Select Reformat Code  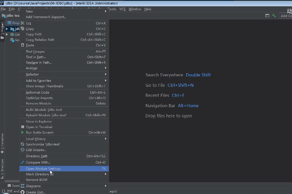pyautogui.click(x=64, y=92)
